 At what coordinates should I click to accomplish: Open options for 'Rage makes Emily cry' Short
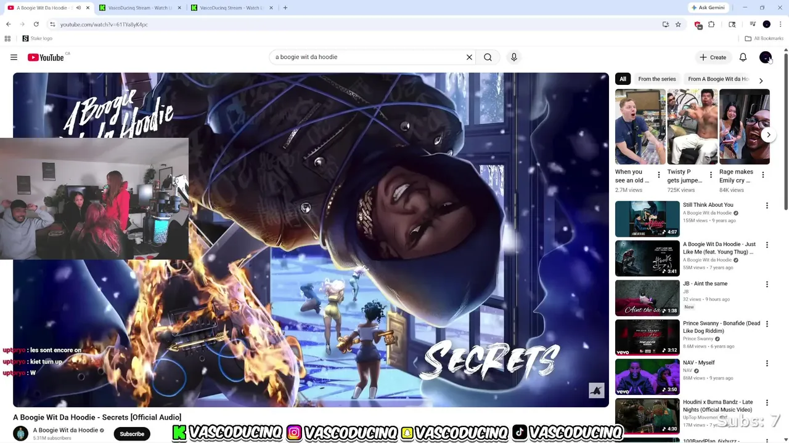click(x=763, y=175)
